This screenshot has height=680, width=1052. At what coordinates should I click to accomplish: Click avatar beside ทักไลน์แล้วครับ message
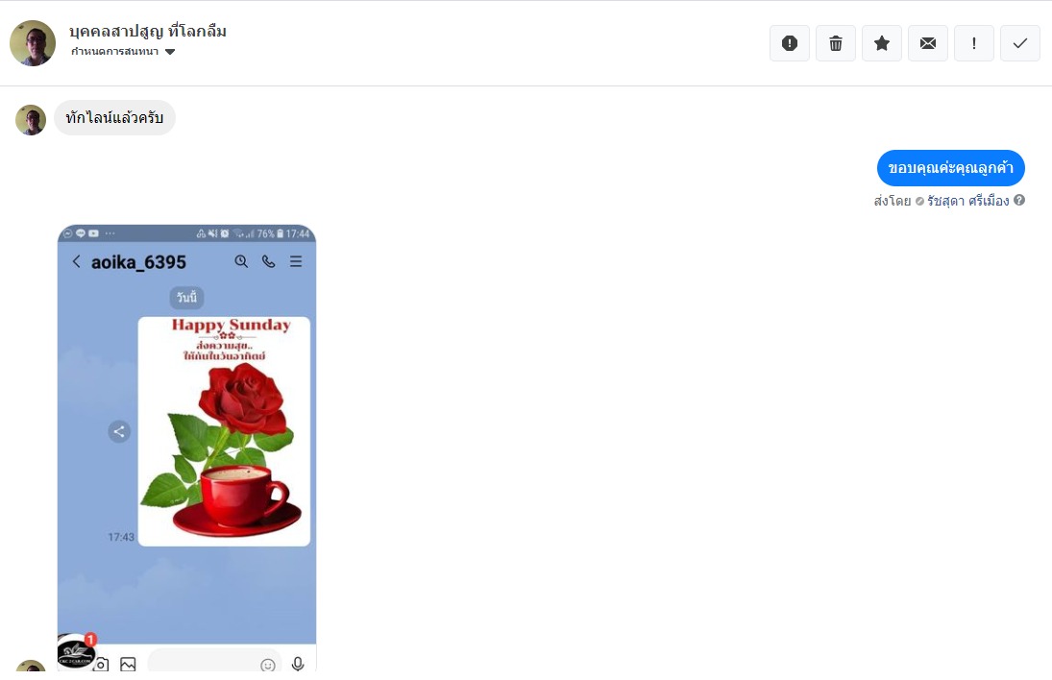31,120
